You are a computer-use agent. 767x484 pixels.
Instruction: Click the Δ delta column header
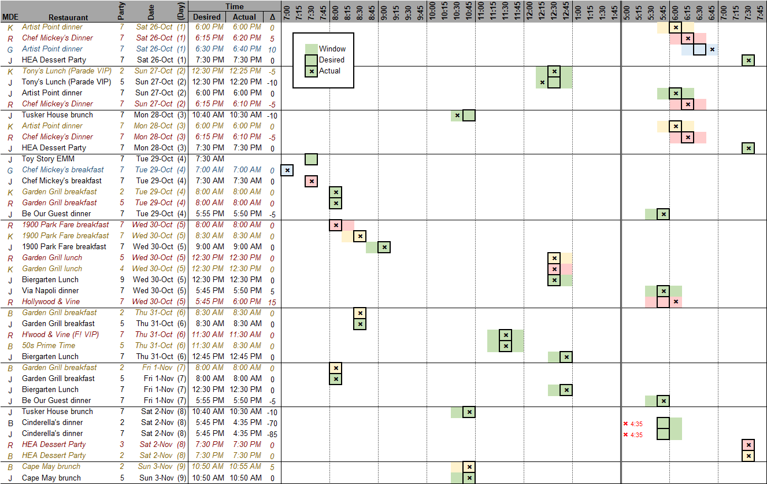(272, 17)
